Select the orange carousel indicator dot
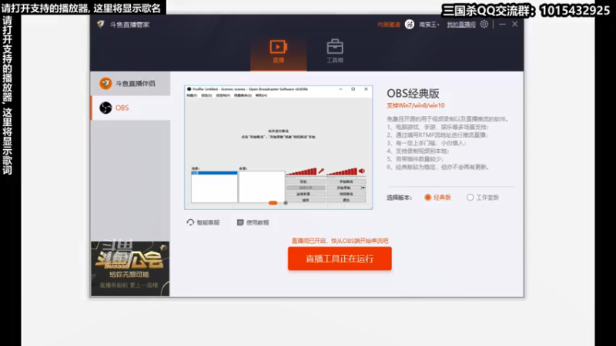The image size is (616, 346). 273,203
